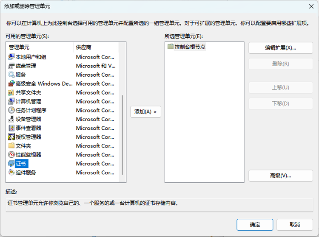Viewport: 319px width, 237px height.
Task: Select the 事件查看器 snap-in
Action: (28, 128)
